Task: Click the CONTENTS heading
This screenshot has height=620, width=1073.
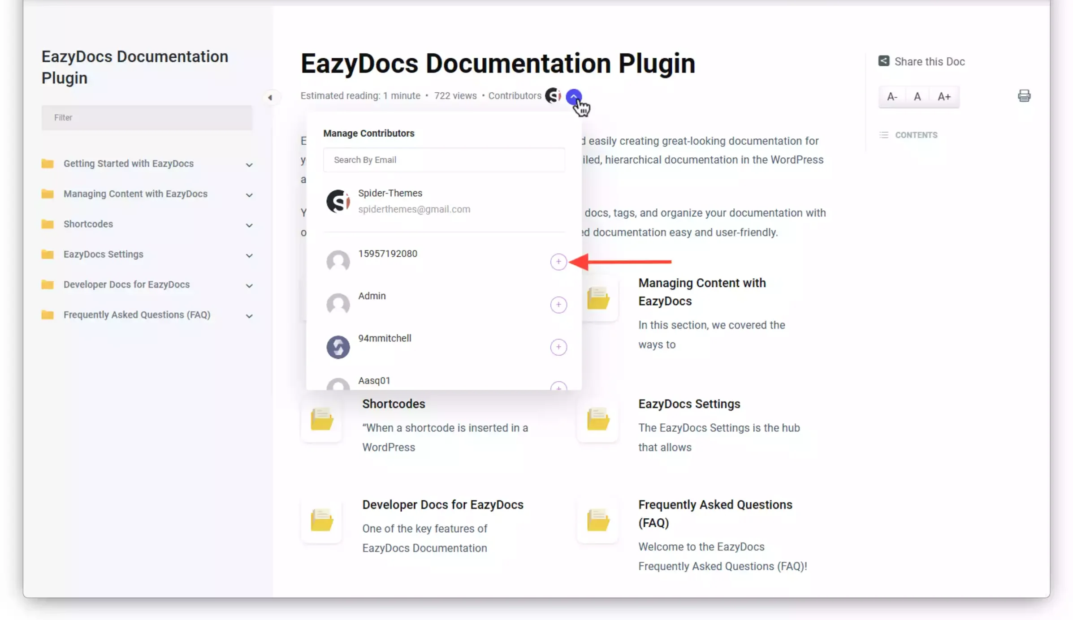Action: point(916,135)
